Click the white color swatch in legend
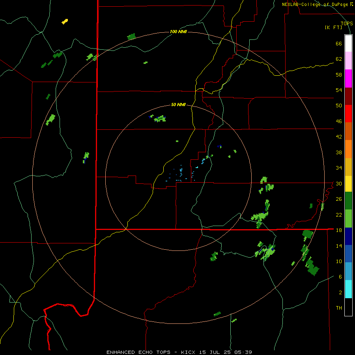This screenshot has width=355, height=355. pos(348,43)
